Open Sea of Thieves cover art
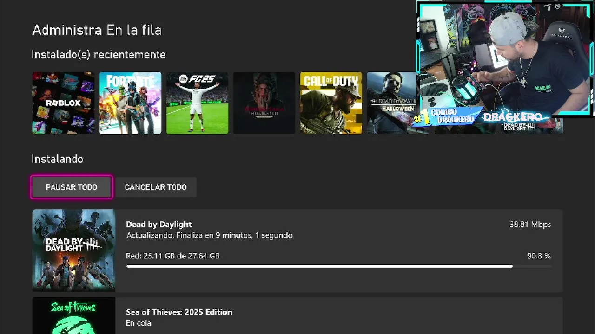 [x=73, y=316]
